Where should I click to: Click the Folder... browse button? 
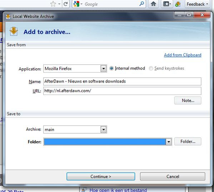(188, 142)
